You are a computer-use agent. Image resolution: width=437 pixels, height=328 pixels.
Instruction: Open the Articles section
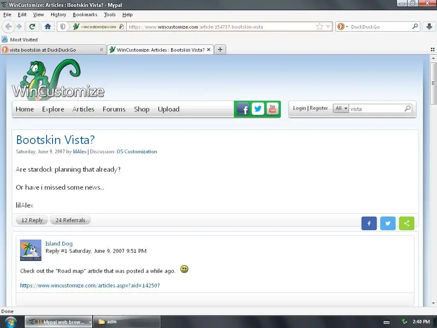point(83,109)
